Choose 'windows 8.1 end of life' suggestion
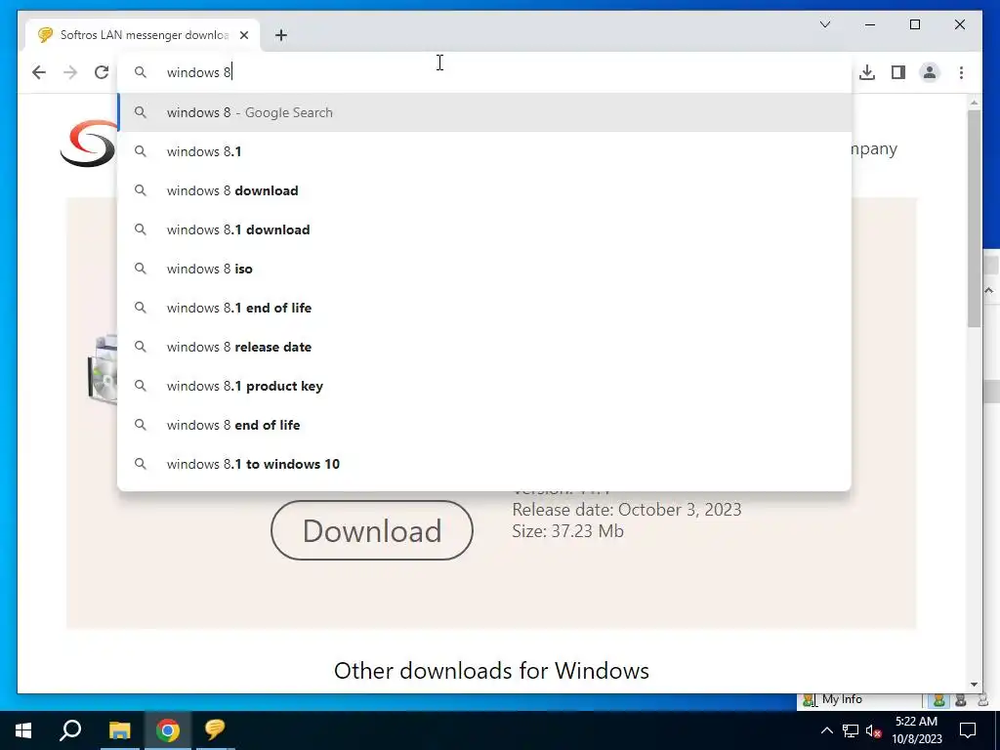The width and height of the screenshot is (1000, 750). [x=484, y=308]
